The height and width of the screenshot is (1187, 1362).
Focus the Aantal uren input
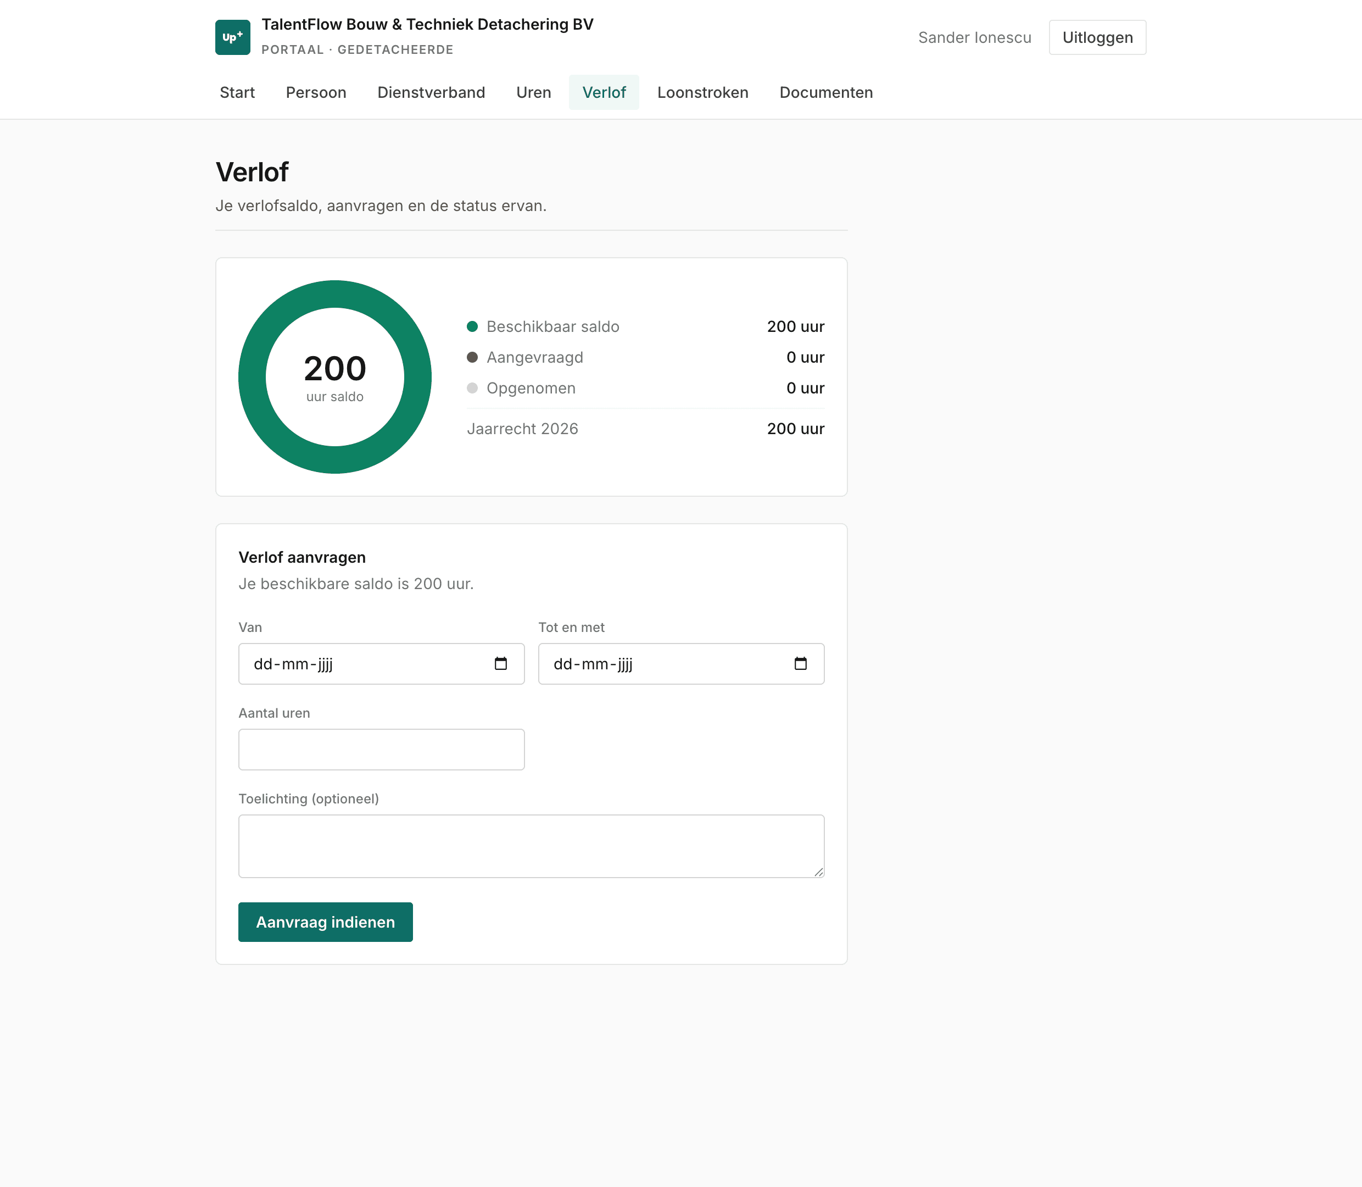(381, 749)
